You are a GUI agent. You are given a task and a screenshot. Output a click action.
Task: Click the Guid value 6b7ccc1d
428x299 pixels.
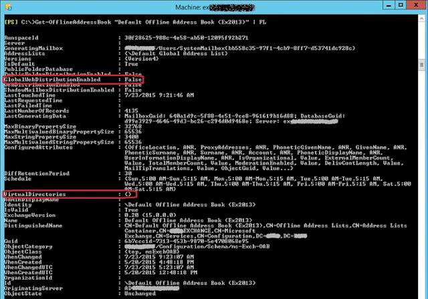[187, 242]
